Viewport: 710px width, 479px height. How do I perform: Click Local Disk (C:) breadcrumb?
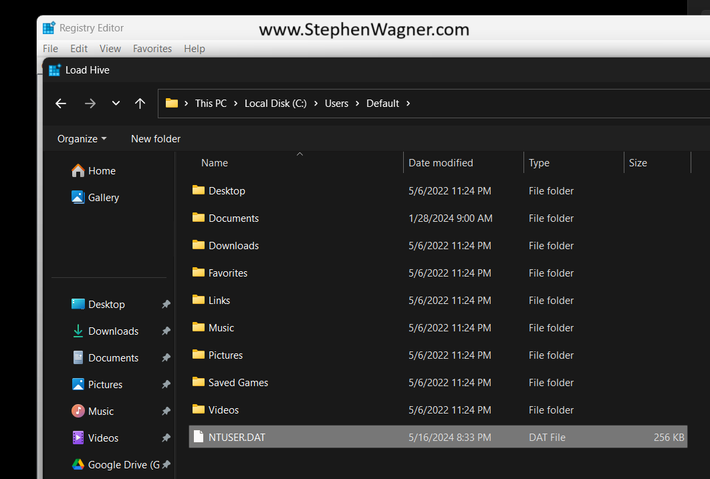275,104
